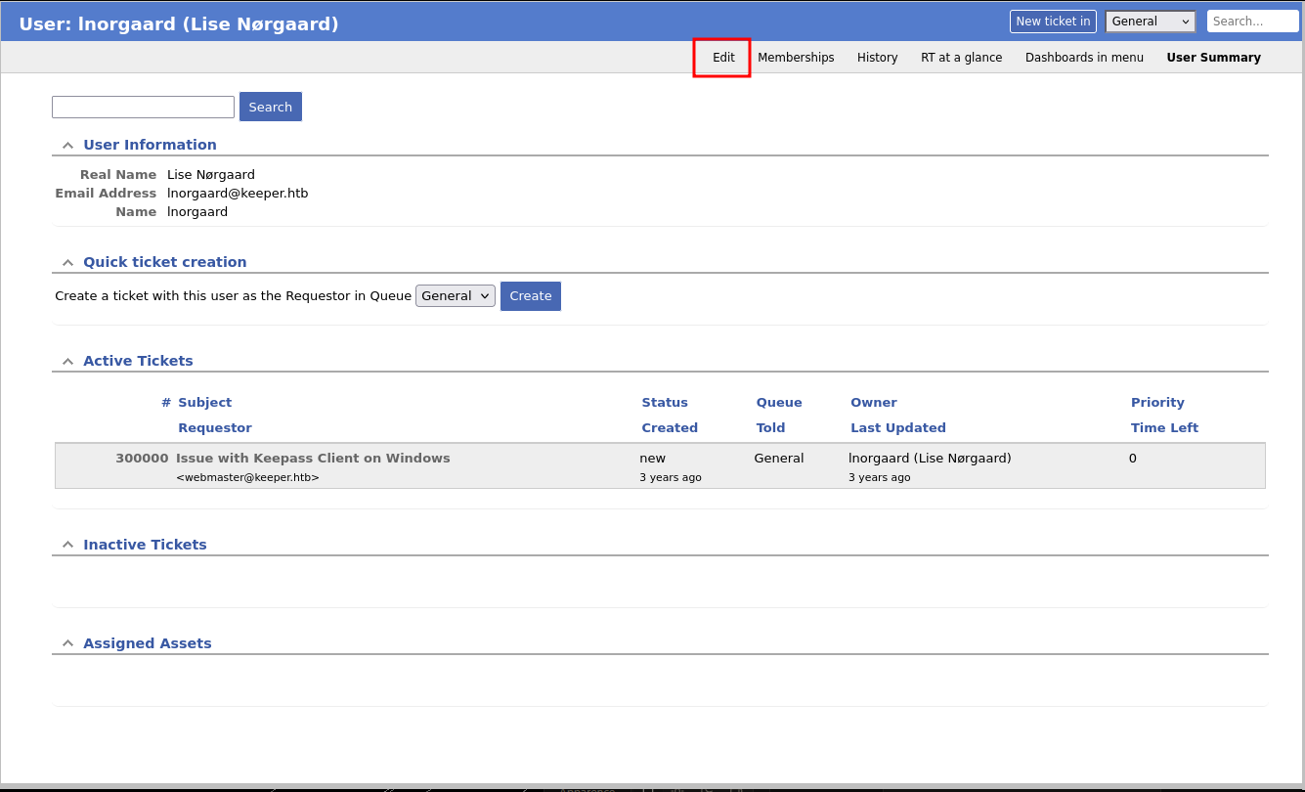Screen dimensions: 1305x792
Task: Sort tickets by Created column
Action: tap(670, 428)
